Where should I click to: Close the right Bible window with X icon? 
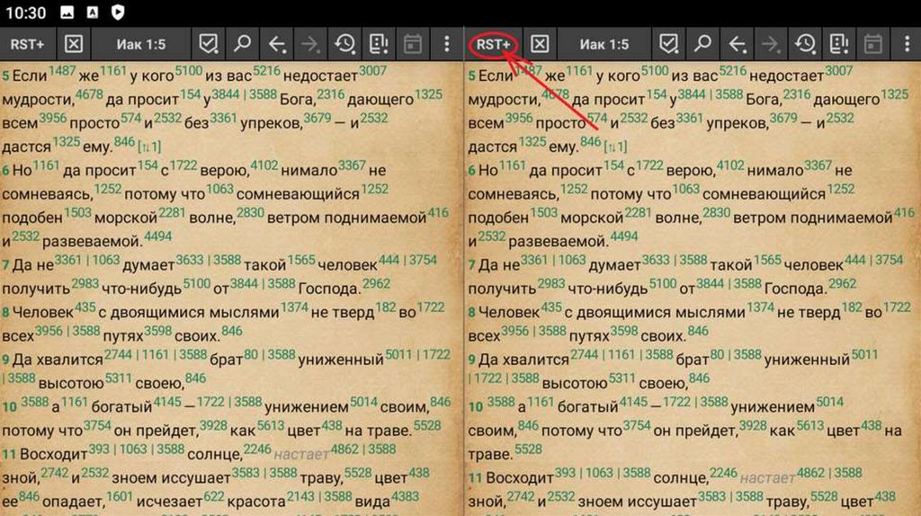coord(540,44)
